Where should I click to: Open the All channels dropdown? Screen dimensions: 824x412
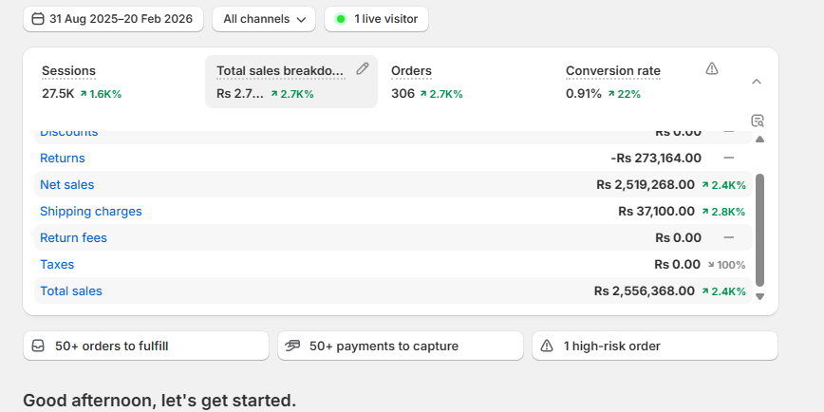click(264, 19)
